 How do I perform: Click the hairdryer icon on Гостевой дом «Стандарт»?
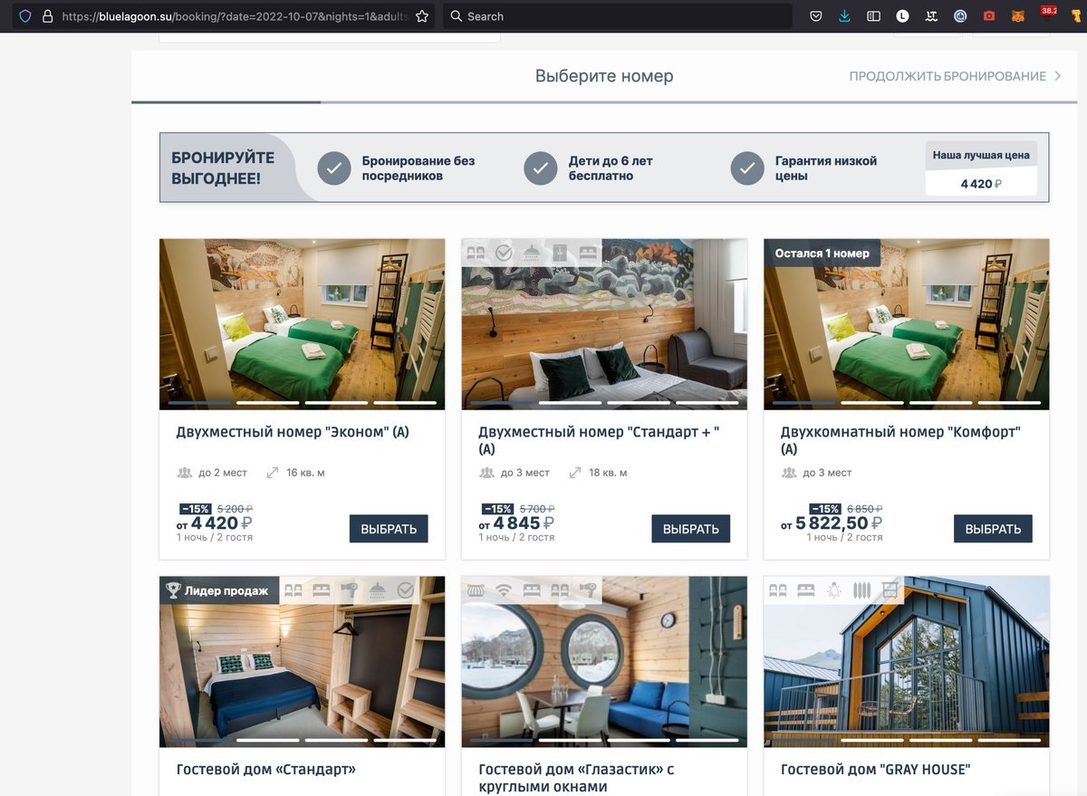point(350,590)
